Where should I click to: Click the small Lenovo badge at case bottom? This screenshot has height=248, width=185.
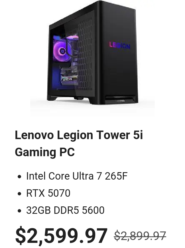pyautogui.click(x=121, y=101)
